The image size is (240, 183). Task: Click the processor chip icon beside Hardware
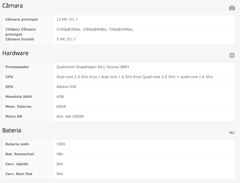[x=232, y=55]
